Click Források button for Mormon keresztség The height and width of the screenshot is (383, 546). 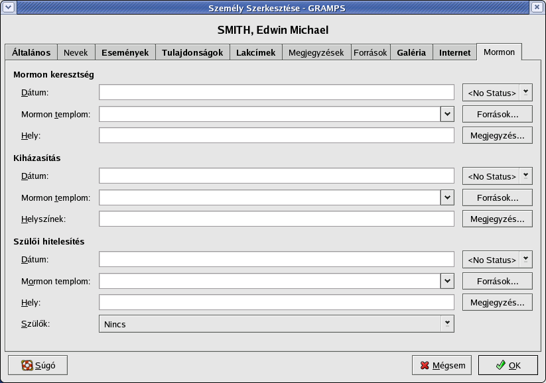point(497,114)
